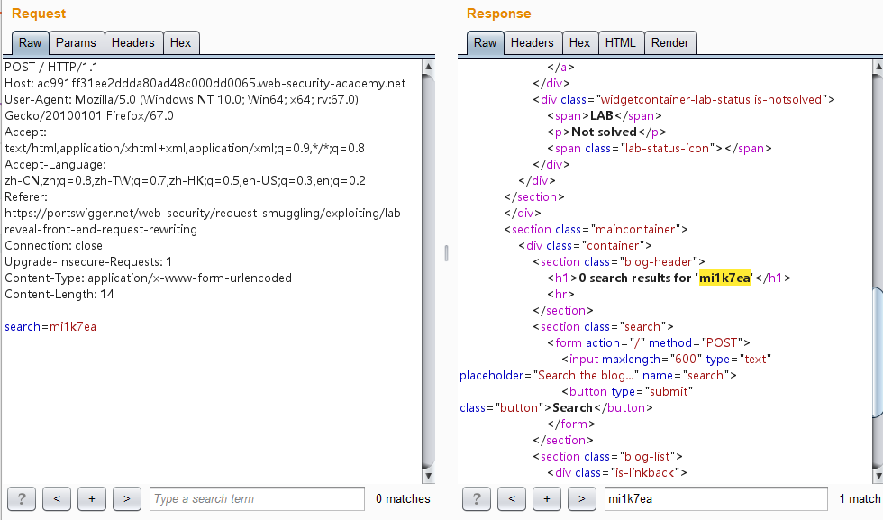Open the request Headers tab
This screenshot has height=520, width=883.
pyautogui.click(x=132, y=42)
